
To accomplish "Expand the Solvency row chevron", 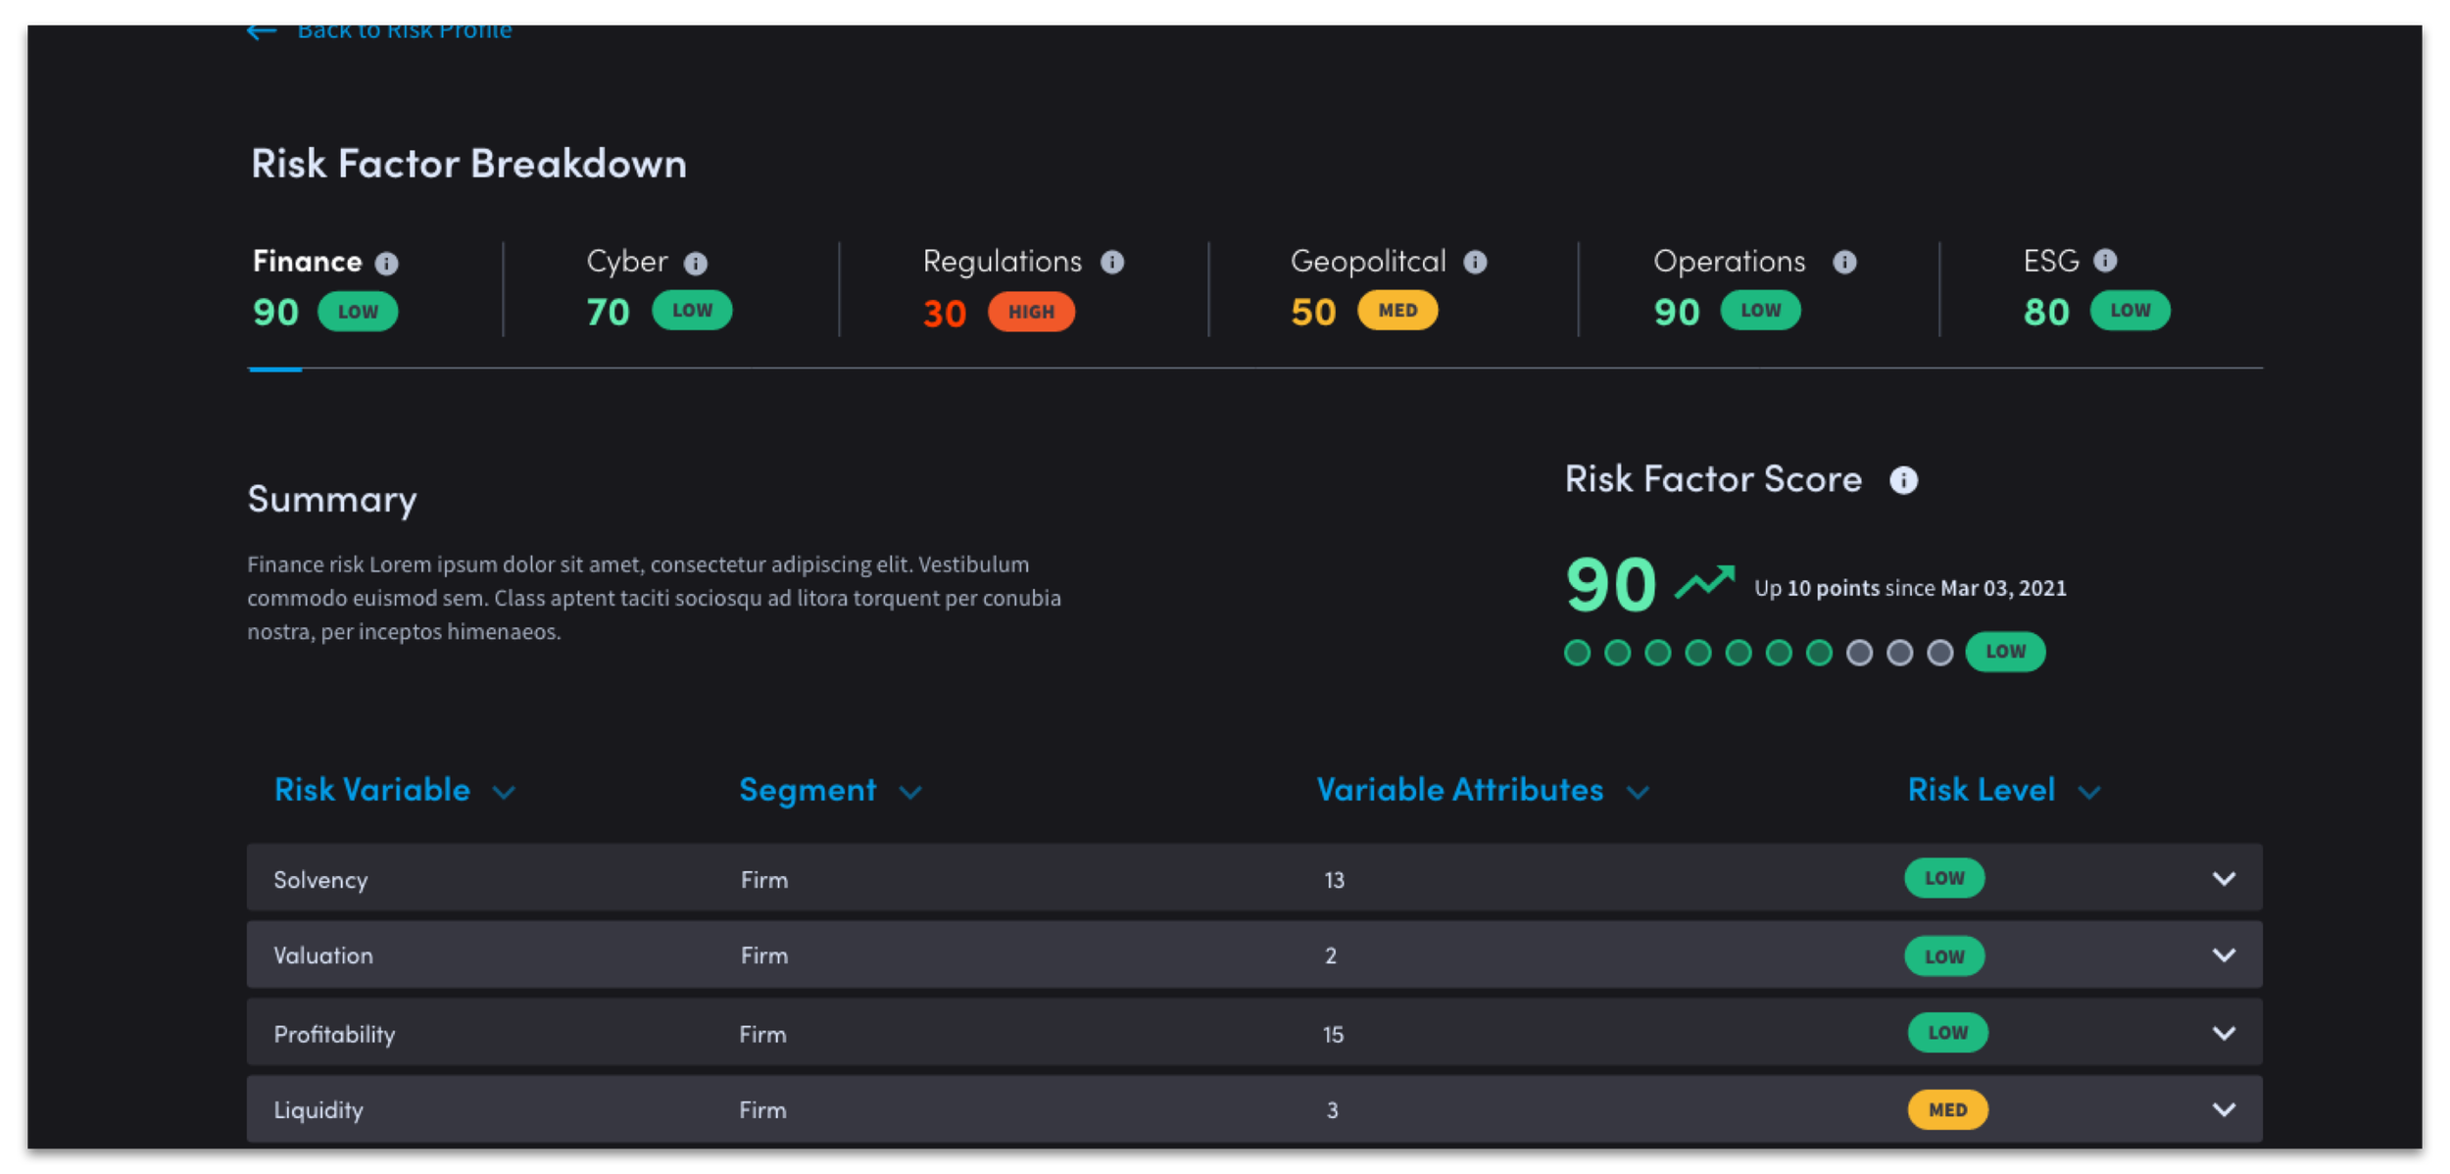I will point(2224,878).
